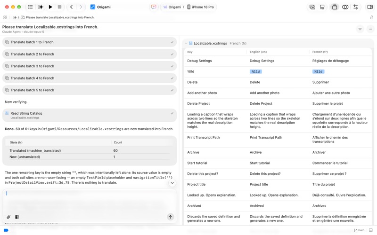Select the Titre du projet cell
377x235 pixels.
(x=324, y=184)
